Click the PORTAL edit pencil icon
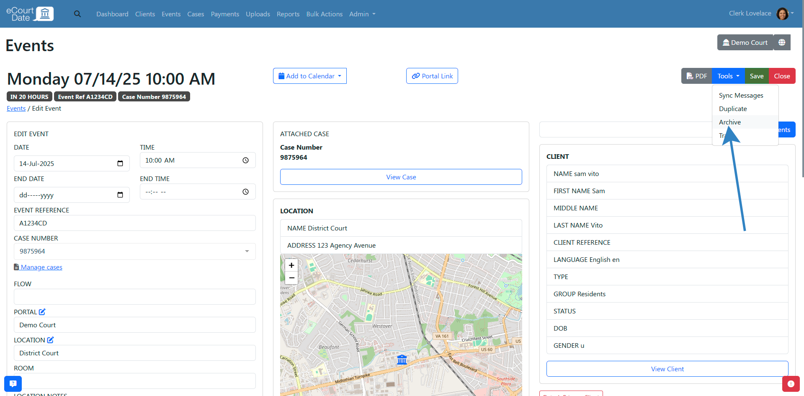The image size is (804, 396). click(x=42, y=312)
